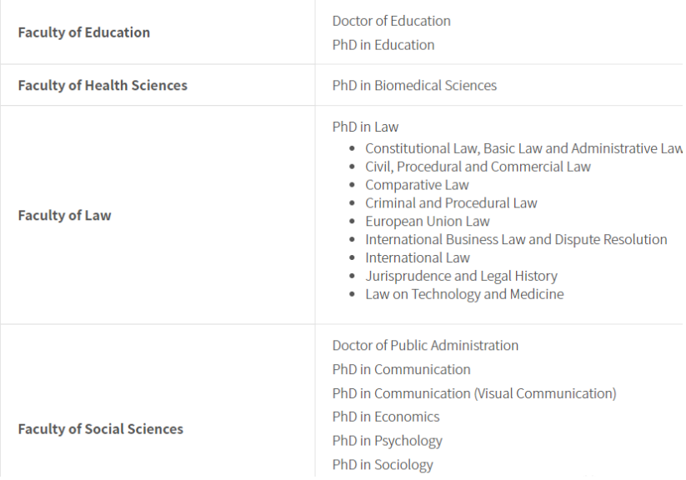Open Doctor of Public Administration
686x480 pixels.
pos(425,345)
